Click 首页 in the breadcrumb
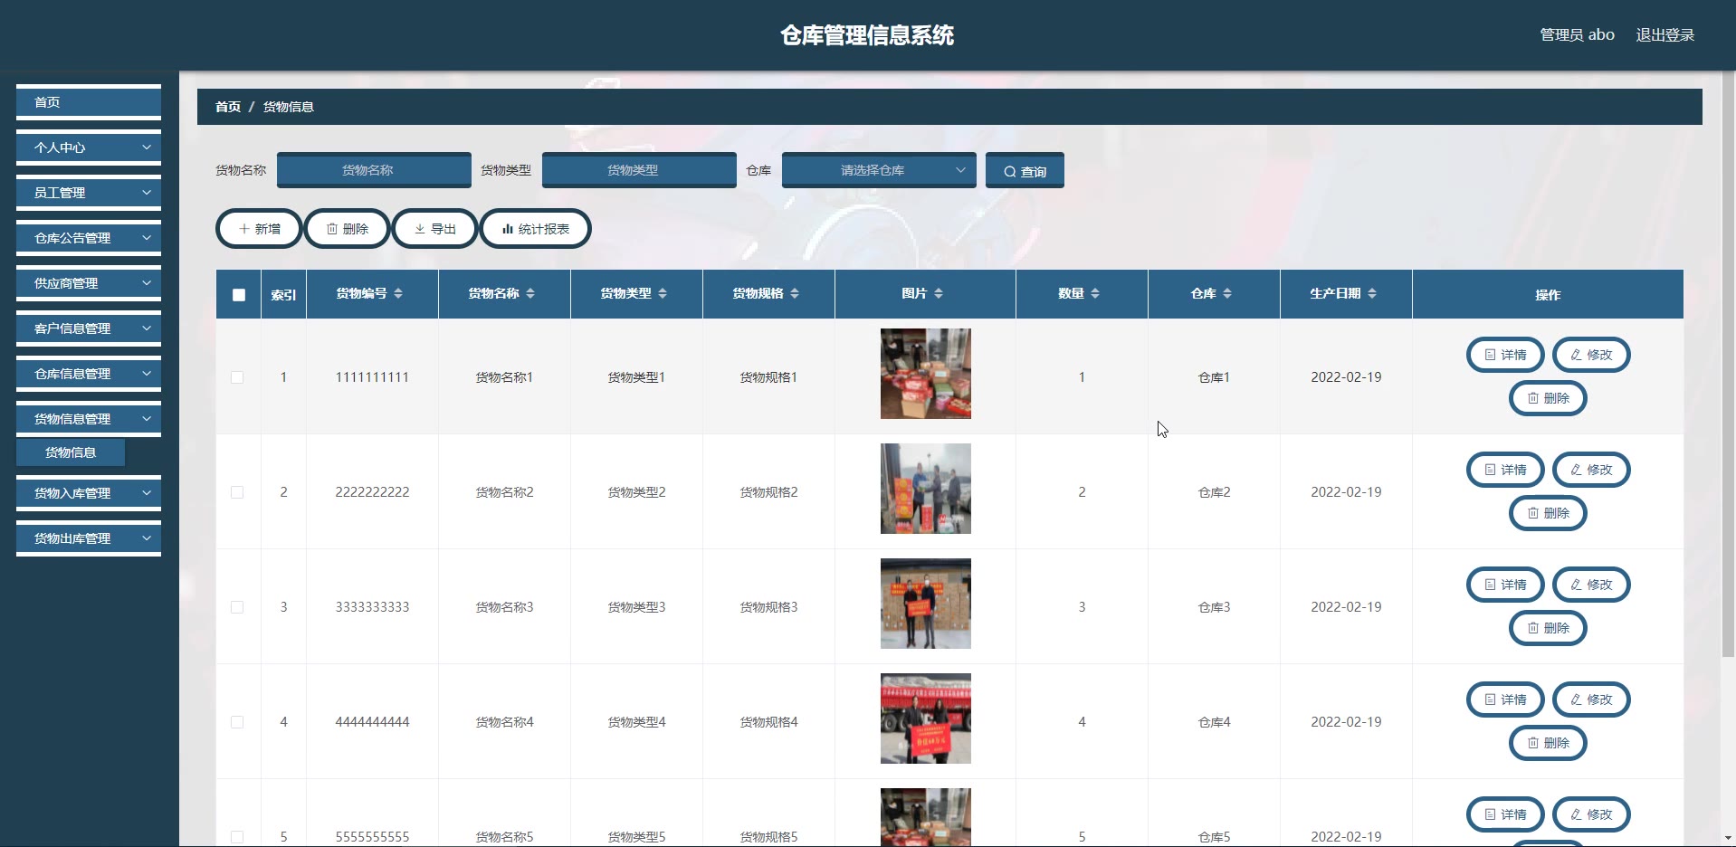The width and height of the screenshot is (1736, 847). click(228, 107)
